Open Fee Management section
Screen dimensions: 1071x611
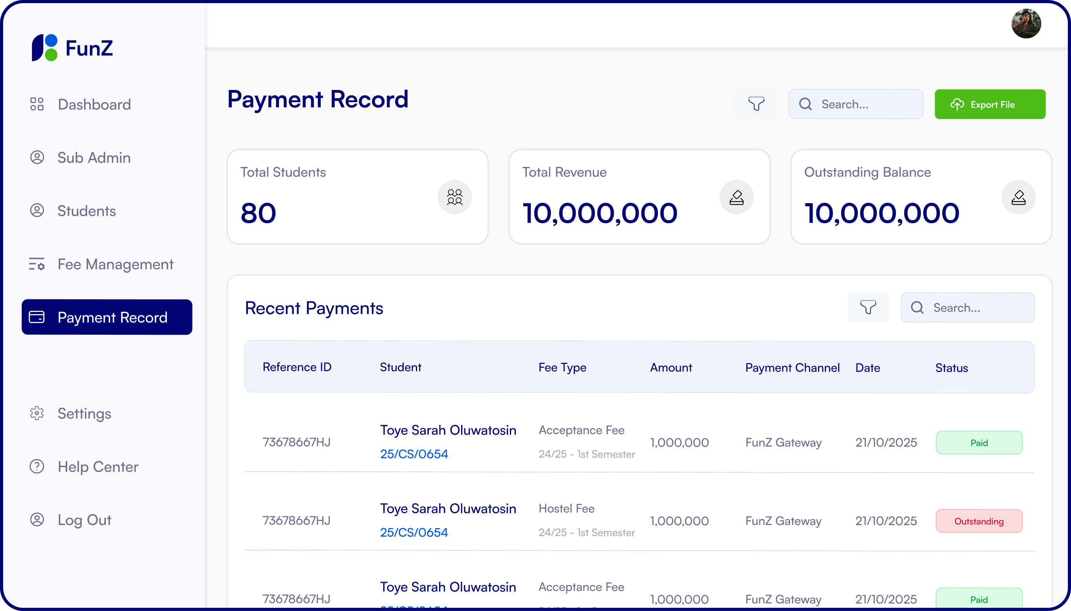(115, 264)
